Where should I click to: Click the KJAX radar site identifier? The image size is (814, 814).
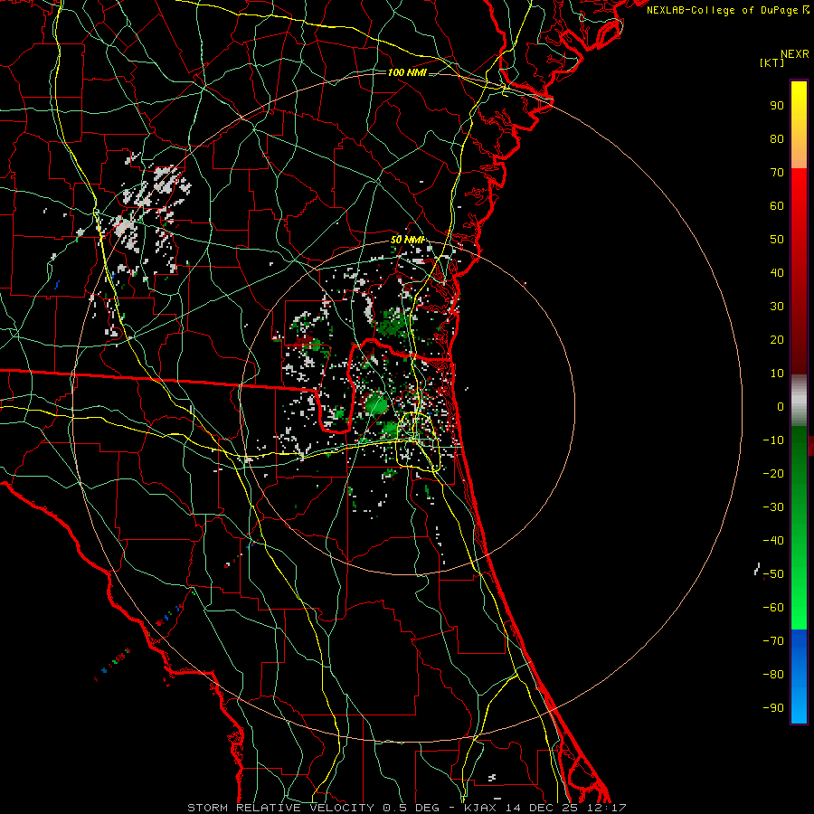coord(482,808)
